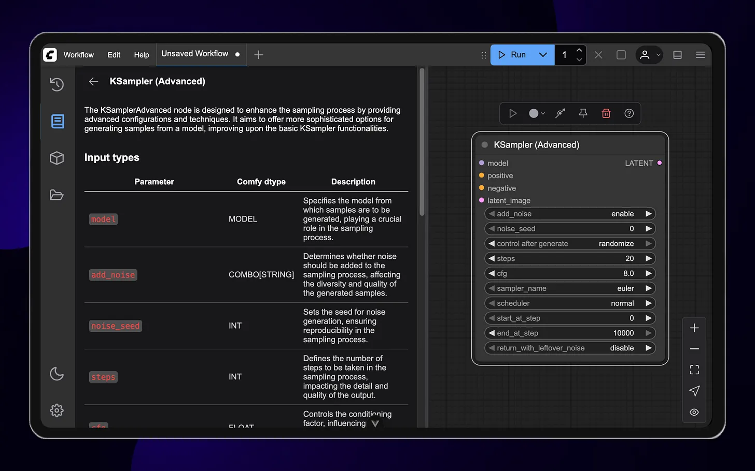Screen dimensions: 755x471
Task: Open the Workflow menu
Action: point(78,55)
